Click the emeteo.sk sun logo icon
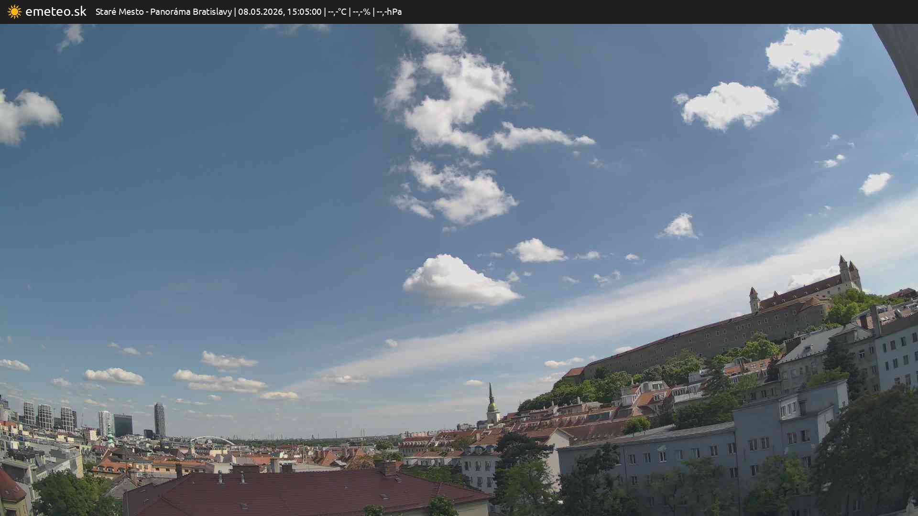Viewport: 918px width, 516px height. [x=14, y=12]
